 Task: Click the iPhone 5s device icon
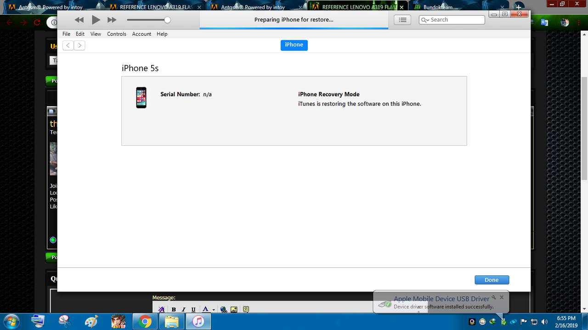click(141, 98)
